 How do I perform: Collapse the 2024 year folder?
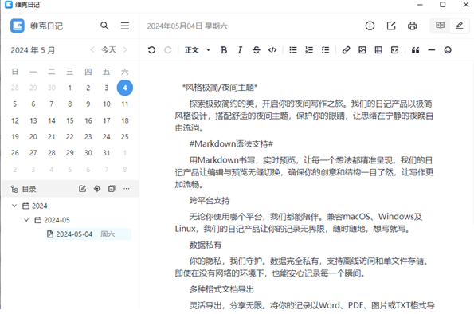click(x=14, y=206)
